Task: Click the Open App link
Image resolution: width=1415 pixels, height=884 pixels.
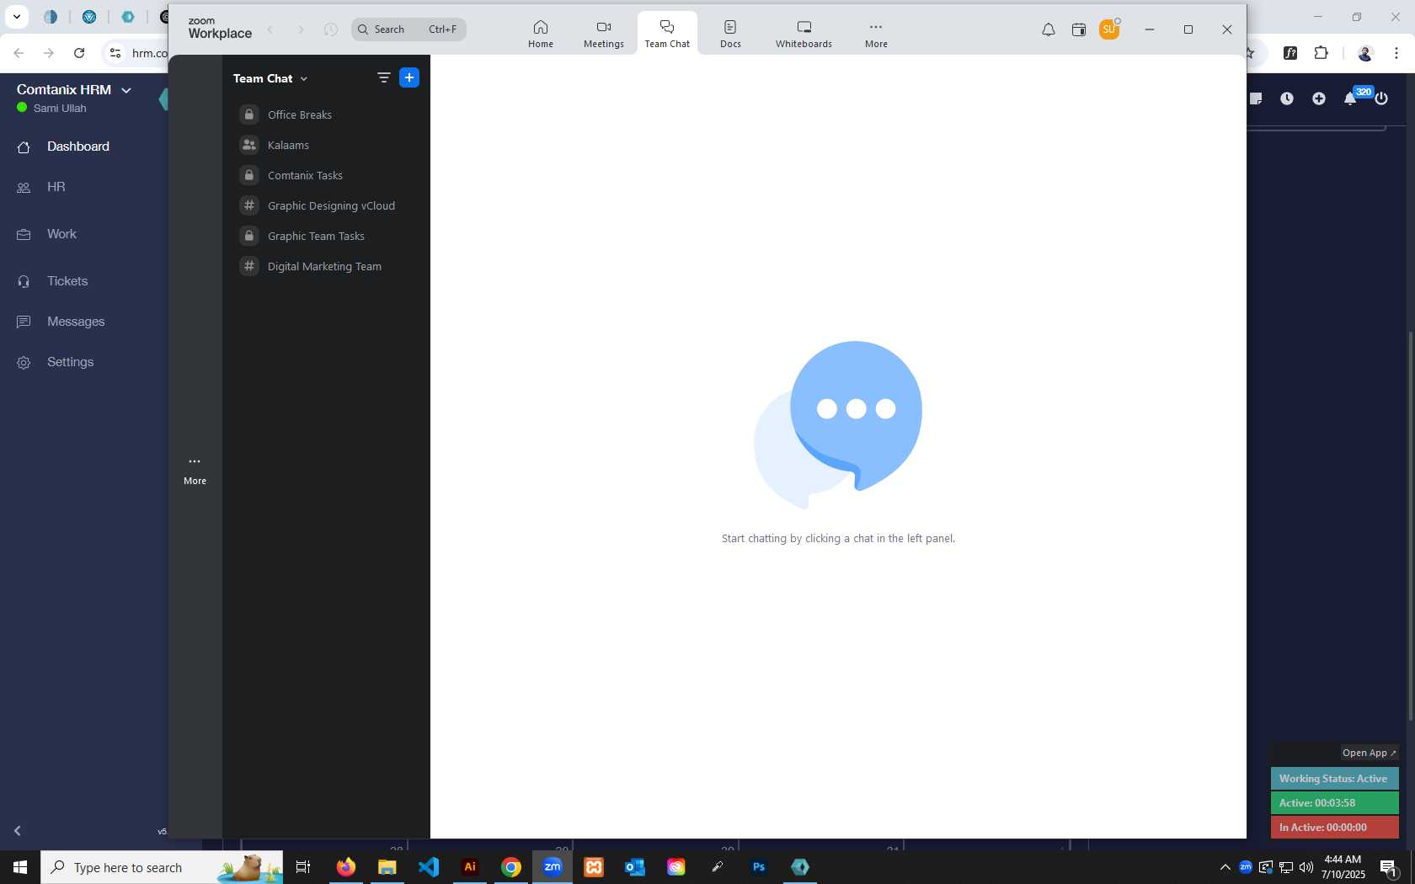Action: 1369,753
